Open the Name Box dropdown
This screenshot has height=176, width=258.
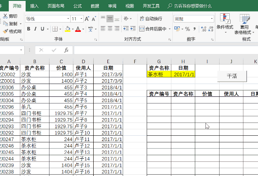21,50
